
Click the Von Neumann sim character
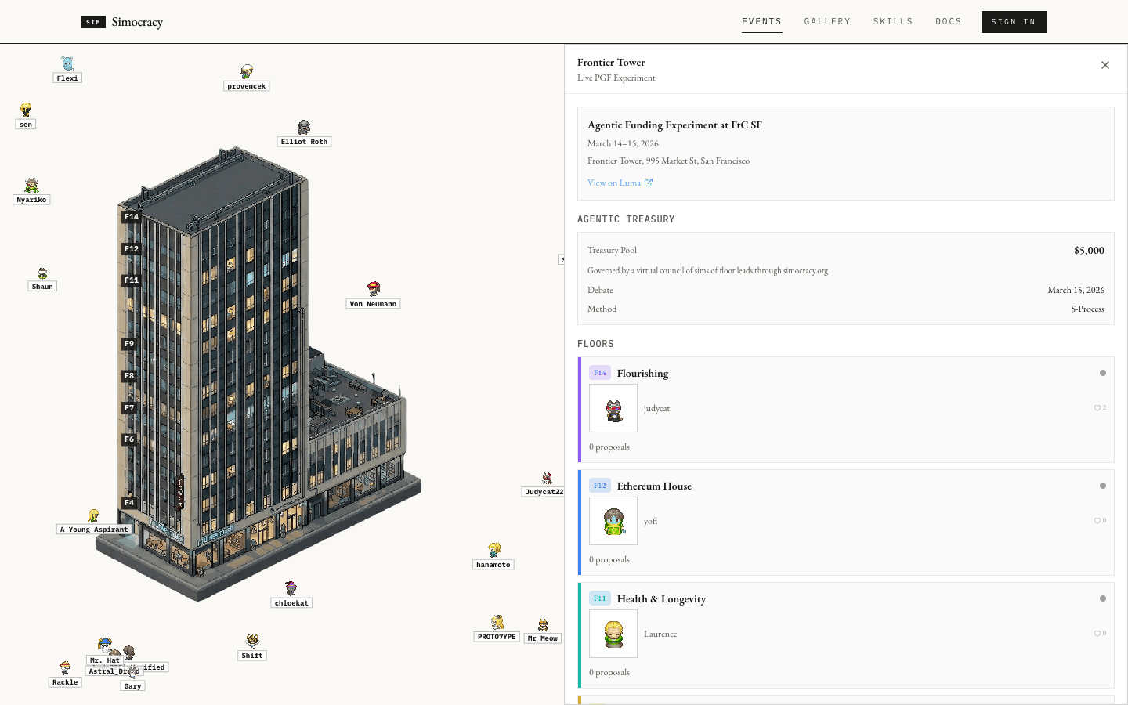pos(374,289)
